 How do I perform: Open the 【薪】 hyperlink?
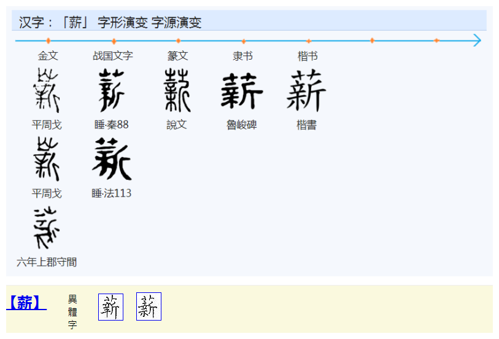[x=26, y=303]
